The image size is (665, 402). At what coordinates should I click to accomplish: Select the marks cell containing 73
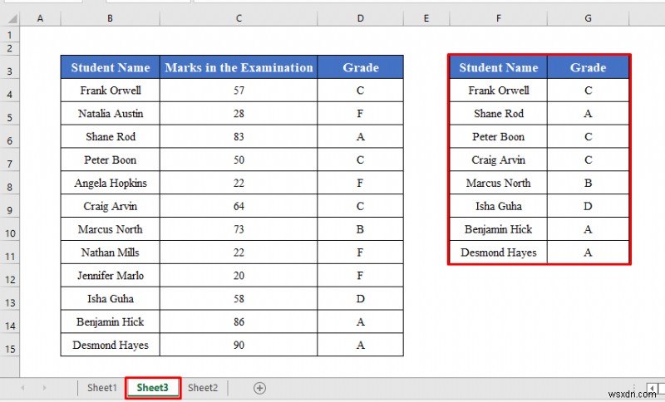pos(239,229)
